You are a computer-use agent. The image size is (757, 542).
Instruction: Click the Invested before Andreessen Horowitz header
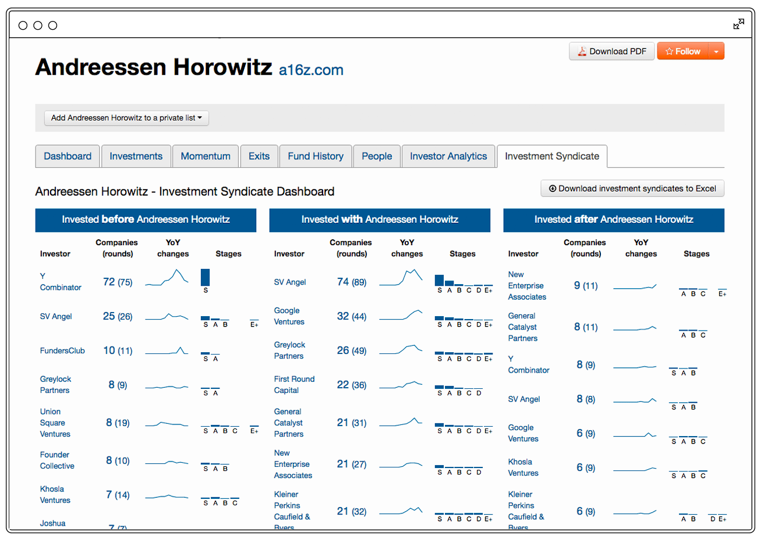point(146,220)
